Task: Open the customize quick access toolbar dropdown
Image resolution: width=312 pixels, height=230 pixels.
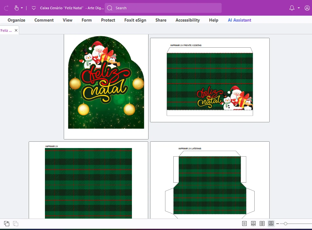Action: point(34,8)
